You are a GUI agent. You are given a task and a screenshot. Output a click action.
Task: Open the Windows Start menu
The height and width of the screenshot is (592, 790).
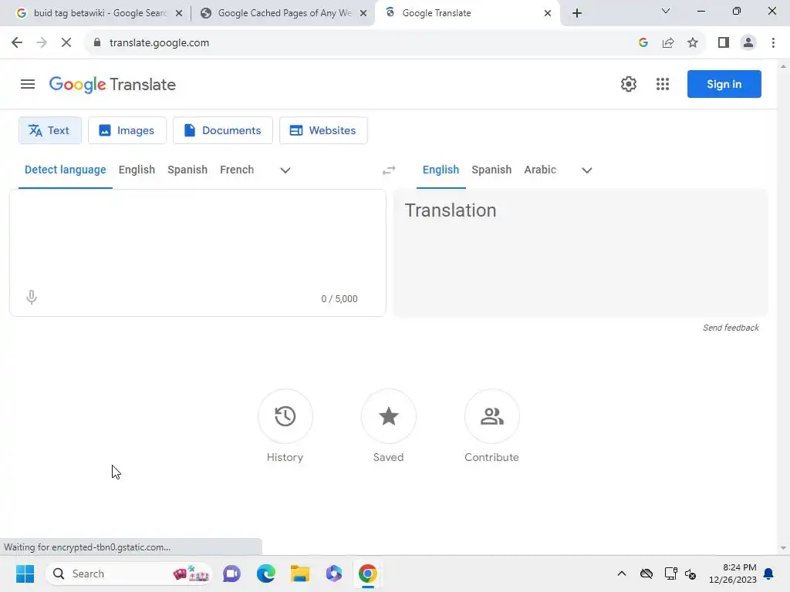(x=25, y=573)
